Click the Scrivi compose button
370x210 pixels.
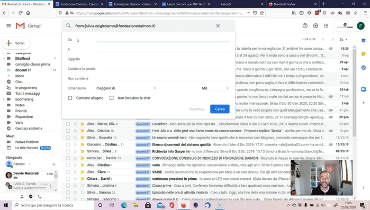click(16, 43)
